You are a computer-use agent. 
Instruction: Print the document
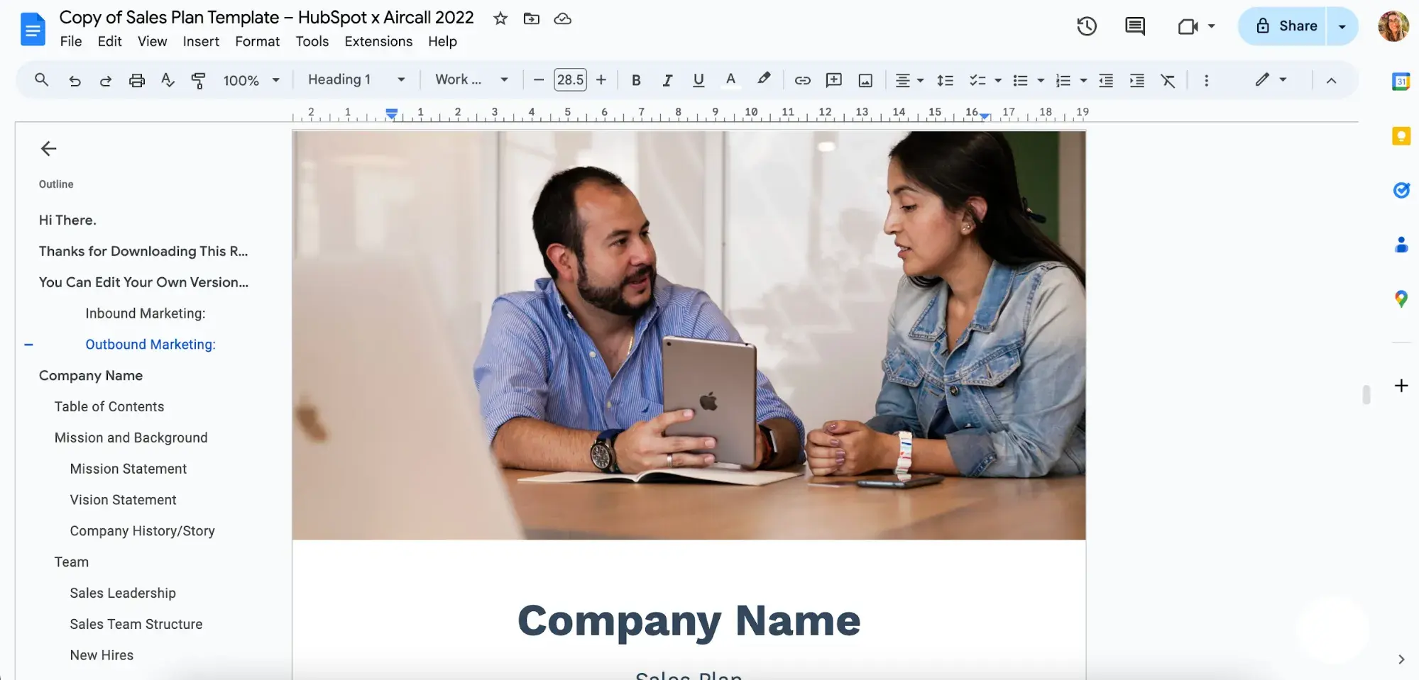pos(136,80)
